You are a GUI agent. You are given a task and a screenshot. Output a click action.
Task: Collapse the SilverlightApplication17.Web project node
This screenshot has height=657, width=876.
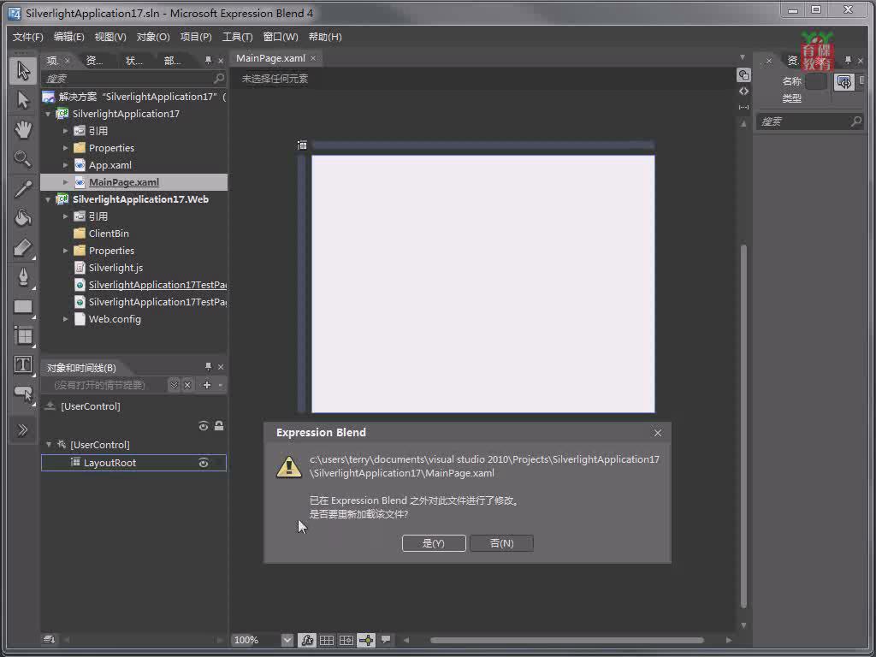(x=48, y=199)
